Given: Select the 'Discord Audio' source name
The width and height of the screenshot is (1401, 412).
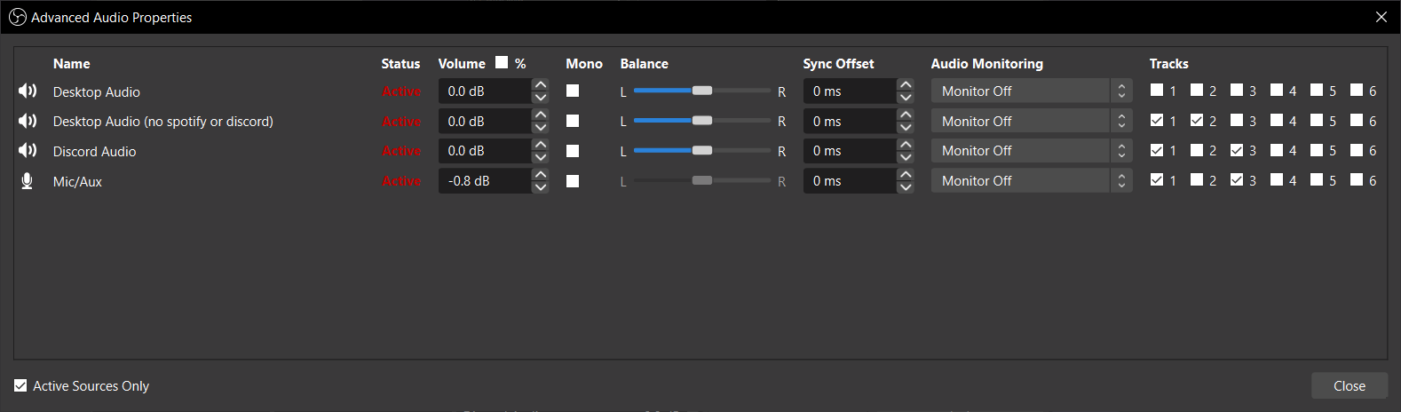Looking at the screenshot, I should [95, 152].
